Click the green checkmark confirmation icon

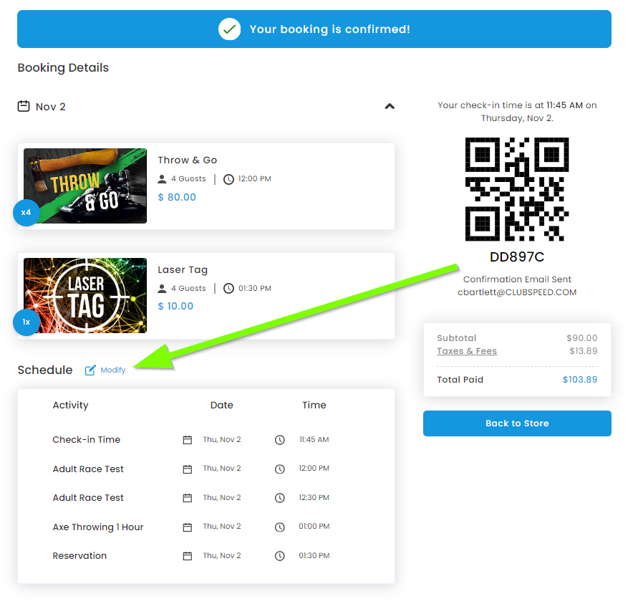pos(229,29)
